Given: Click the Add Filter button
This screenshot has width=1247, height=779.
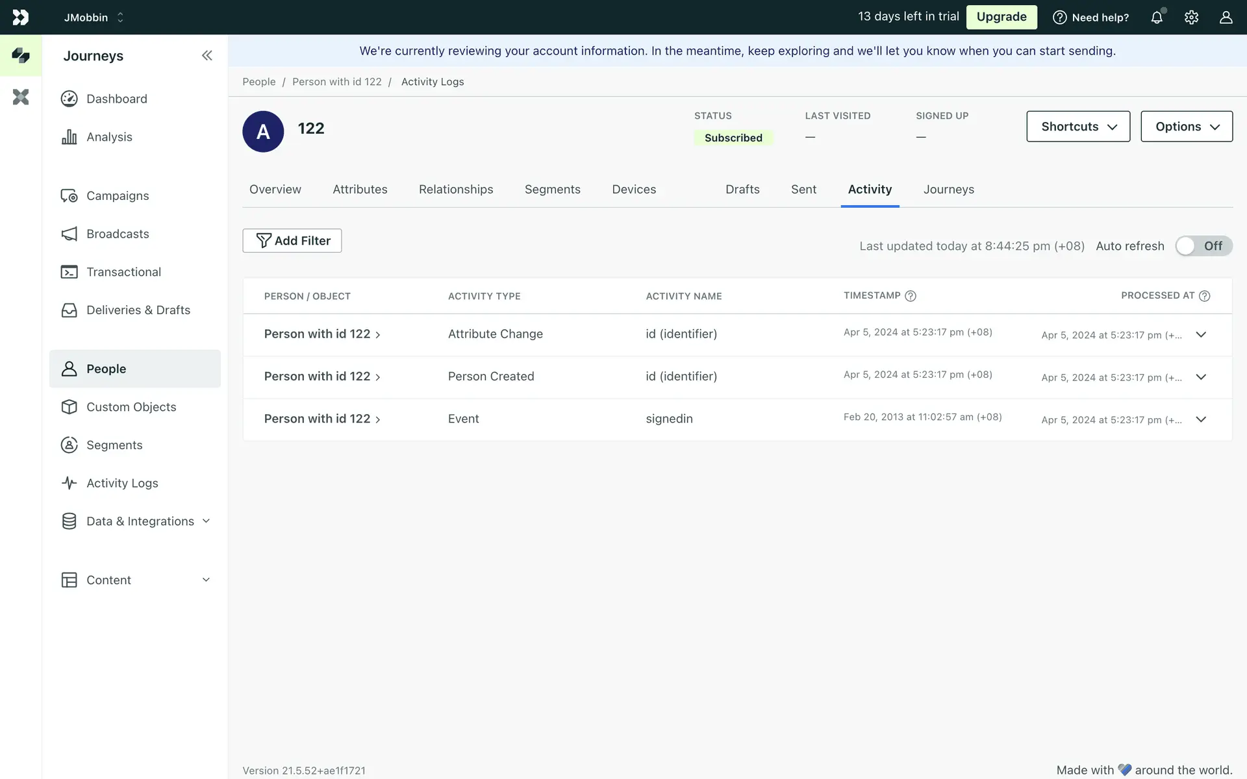Looking at the screenshot, I should [x=292, y=241].
